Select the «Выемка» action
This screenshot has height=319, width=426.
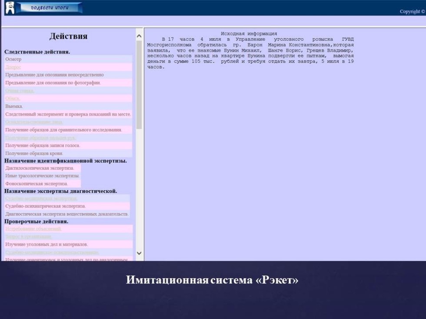14,106
